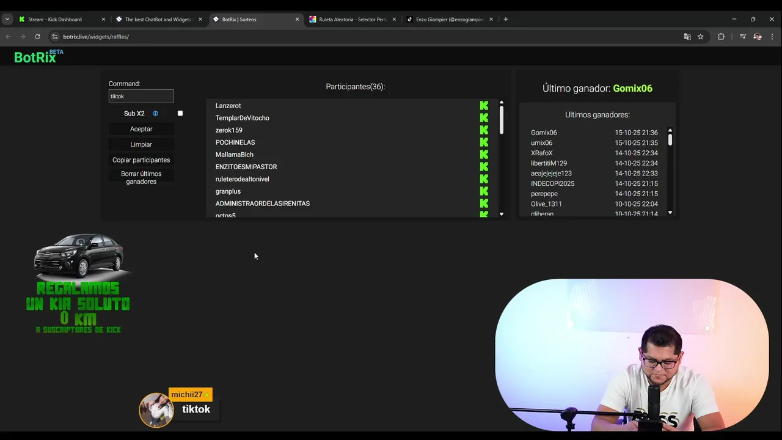Select participant TemplarDeVitocho

[x=242, y=118]
